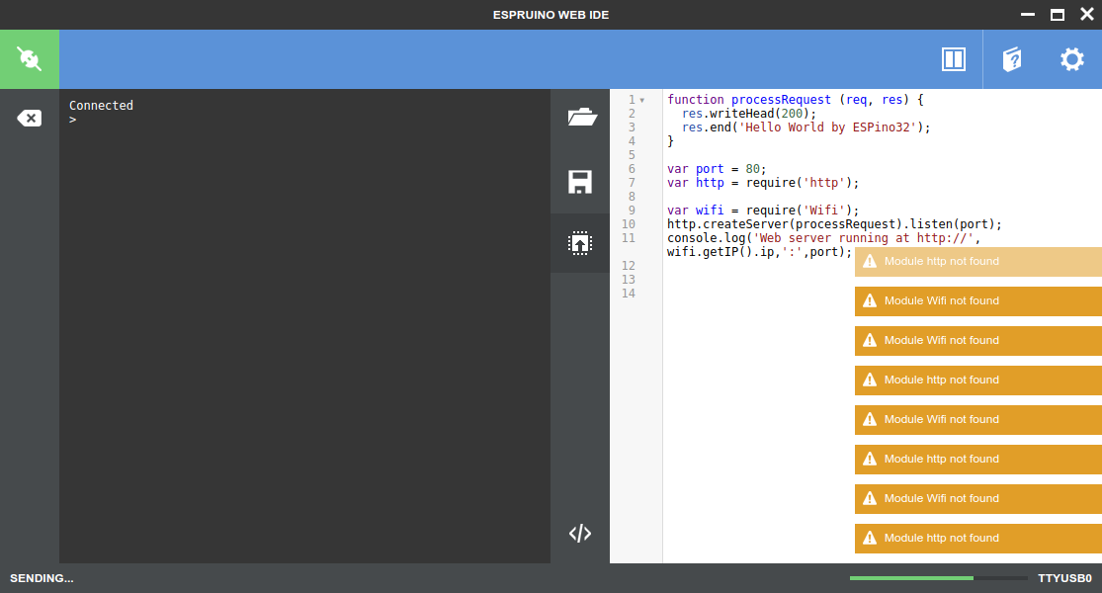Collapse the function fold arrow on line 1
Image resolution: width=1102 pixels, height=593 pixels.
641,101
